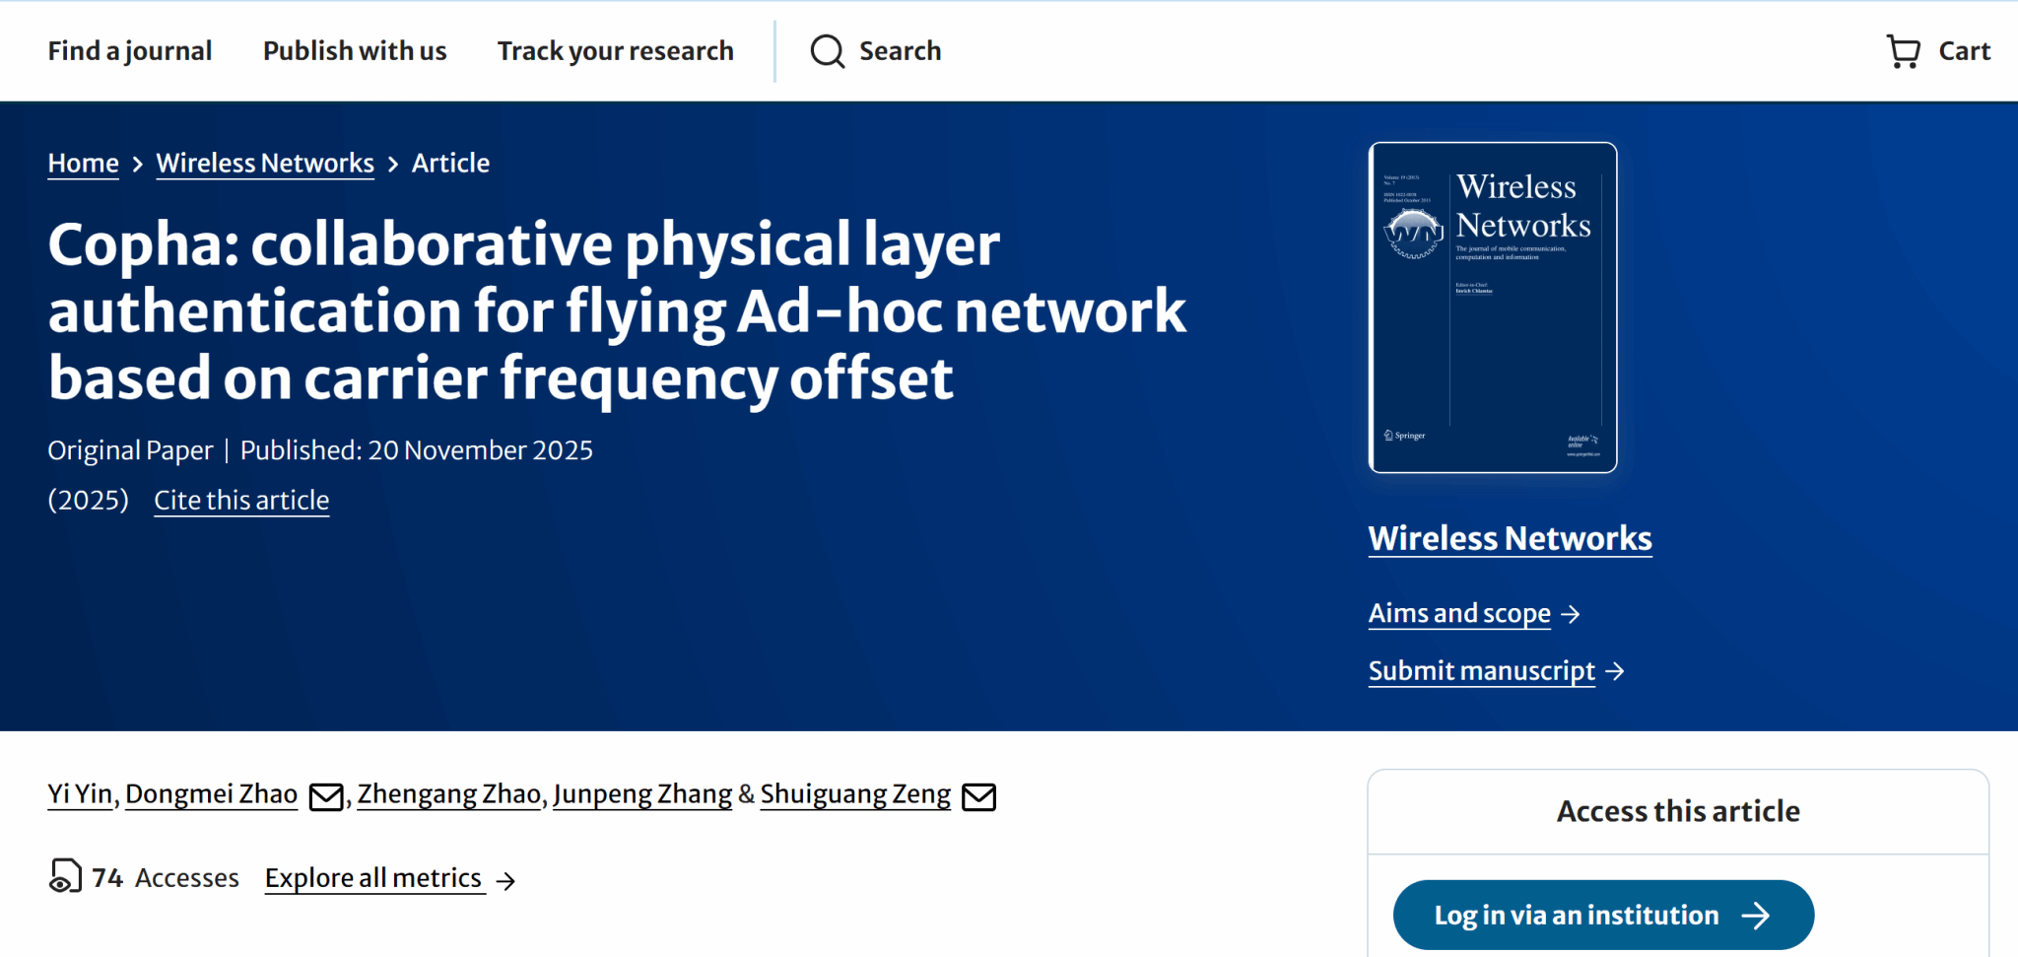
Task: Open the Find a journal menu
Action: (x=129, y=51)
